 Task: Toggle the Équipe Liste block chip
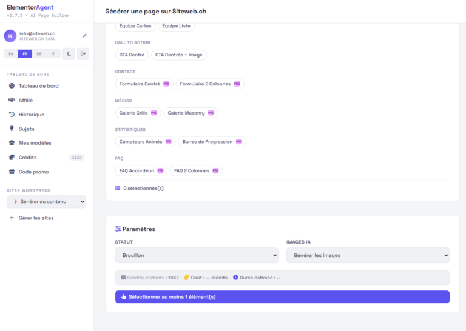click(x=176, y=26)
